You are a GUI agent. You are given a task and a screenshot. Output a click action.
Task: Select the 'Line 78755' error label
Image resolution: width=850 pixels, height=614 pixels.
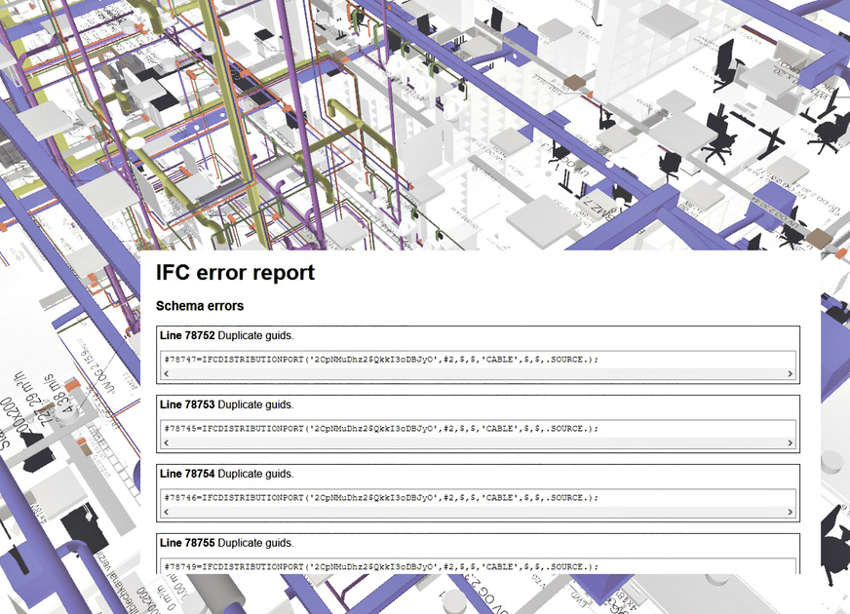(186, 543)
